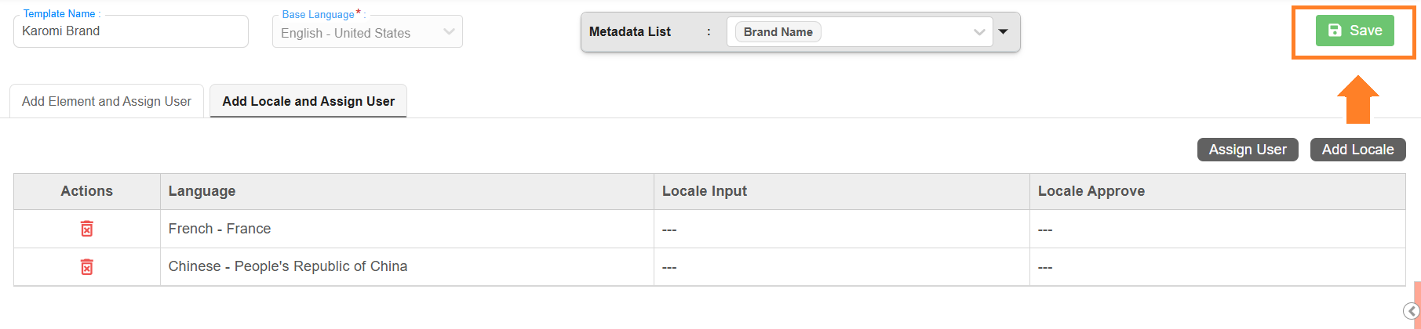Screen dimensions: 1421x329
Task: Select the Chinese - People's Republic of China cell
Action: (x=287, y=266)
